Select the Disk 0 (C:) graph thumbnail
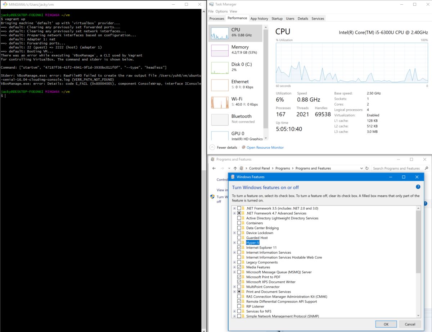Viewport: 432px width, 332px height. click(220, 68)
